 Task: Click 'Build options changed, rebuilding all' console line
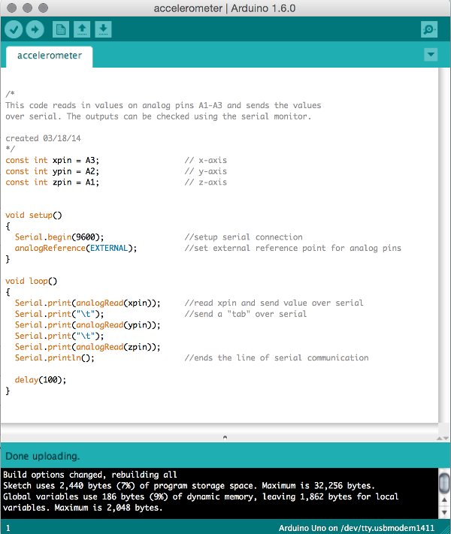click(x=90, y=475)
